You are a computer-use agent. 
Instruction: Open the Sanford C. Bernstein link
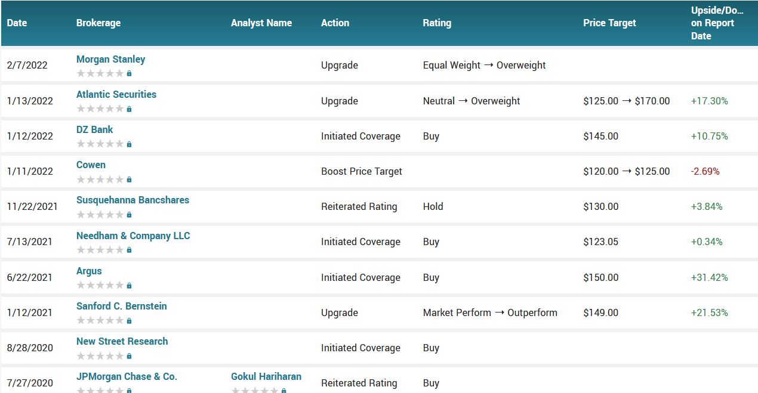122,306
